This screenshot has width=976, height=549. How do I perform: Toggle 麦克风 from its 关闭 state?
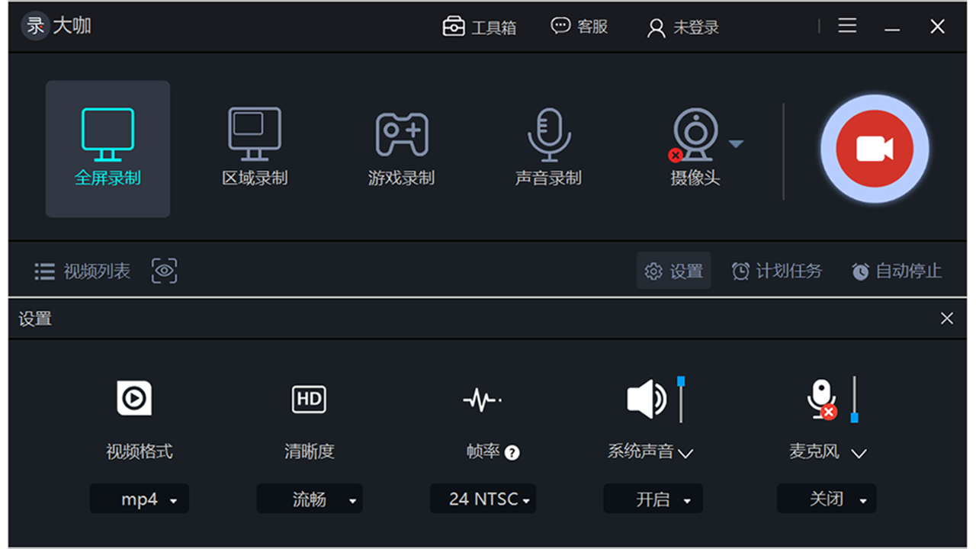click(x=827, y=499)
